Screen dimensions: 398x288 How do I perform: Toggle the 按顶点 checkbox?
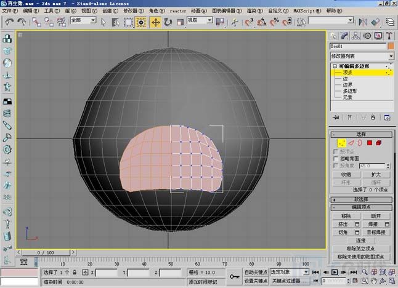pos(336,151)
